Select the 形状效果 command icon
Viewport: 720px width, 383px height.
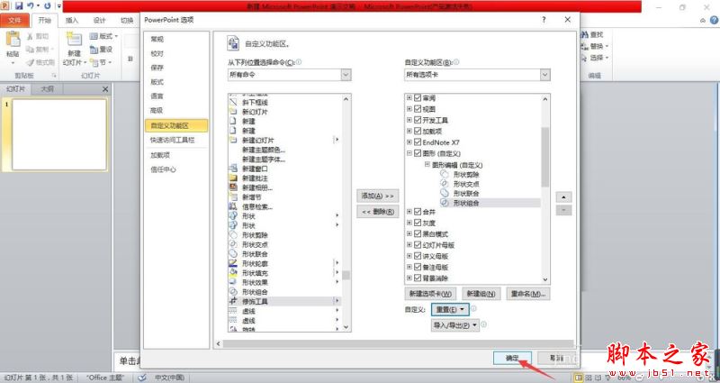(233, 282)
